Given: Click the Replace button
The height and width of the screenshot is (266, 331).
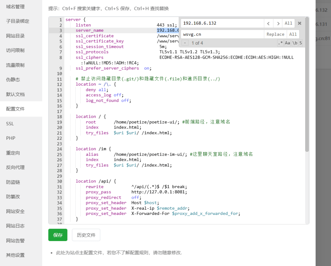Looking at the screenshot, I should click(x=275, y=34).
